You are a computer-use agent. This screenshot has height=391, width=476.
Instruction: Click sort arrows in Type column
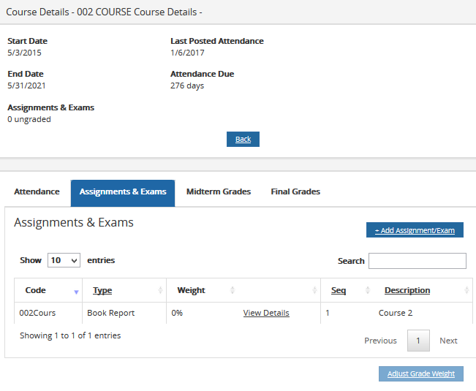point(160,291)
